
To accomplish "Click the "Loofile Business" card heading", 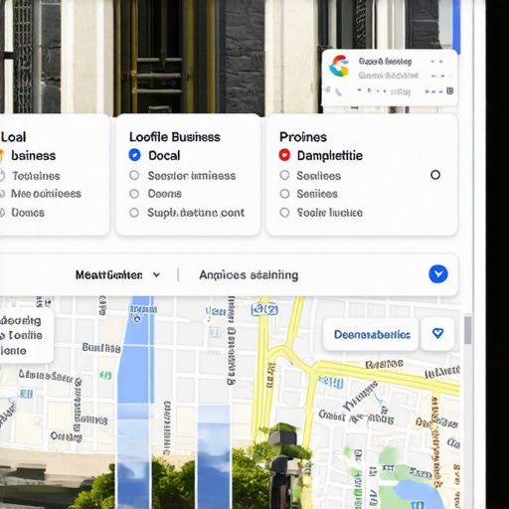I will 175,137.
